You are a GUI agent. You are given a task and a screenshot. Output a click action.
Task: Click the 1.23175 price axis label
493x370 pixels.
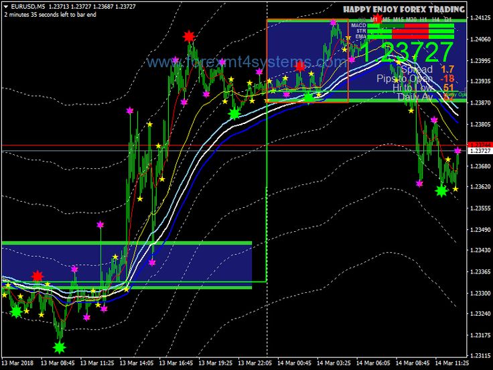click(480, 335)
